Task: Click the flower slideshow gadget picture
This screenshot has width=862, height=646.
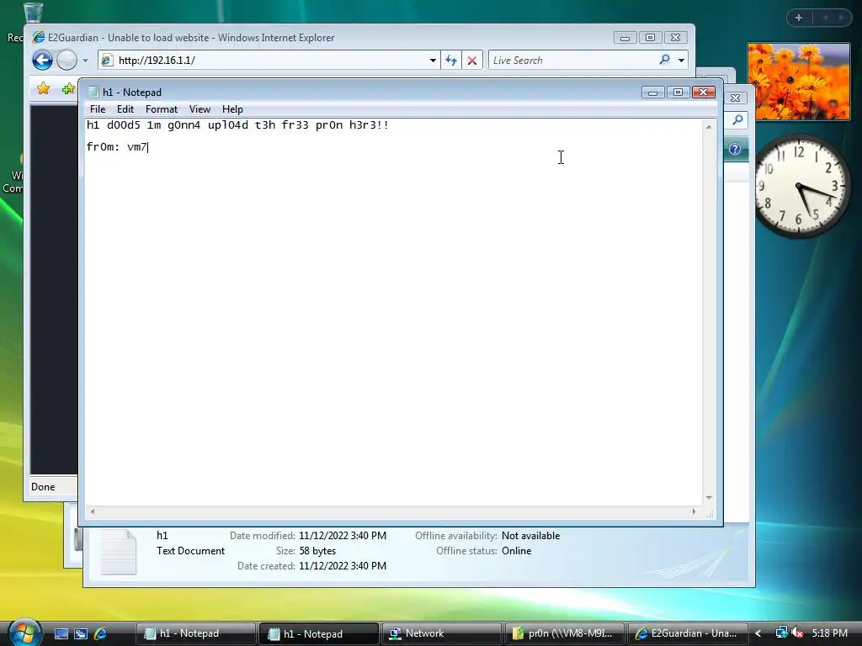Action: [x=799, y=82]
